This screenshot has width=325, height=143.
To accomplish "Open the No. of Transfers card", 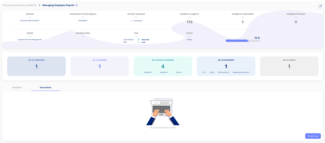I will click(37, 66).
